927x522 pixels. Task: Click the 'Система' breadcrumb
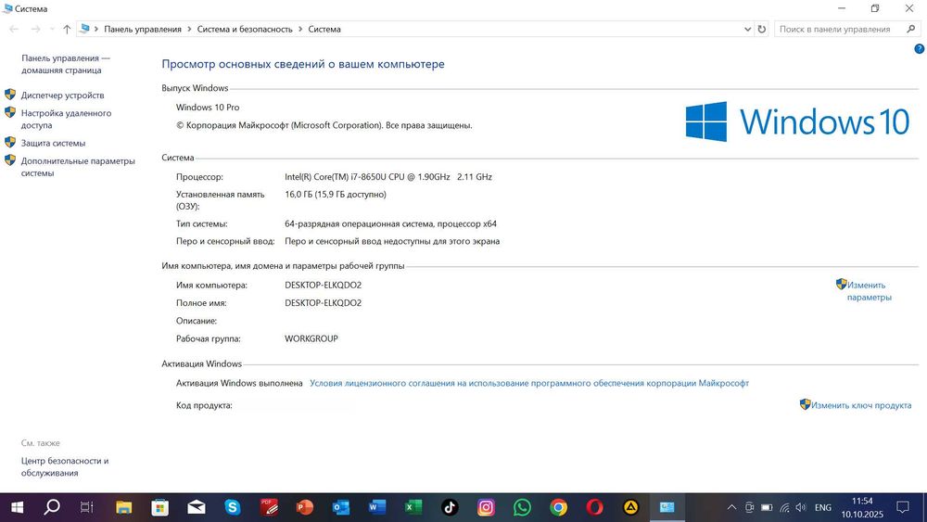324,29
